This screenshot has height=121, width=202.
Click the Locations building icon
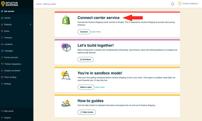(2, 44)
